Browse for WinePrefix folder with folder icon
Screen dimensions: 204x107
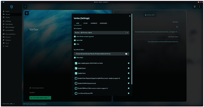point(126,54)
